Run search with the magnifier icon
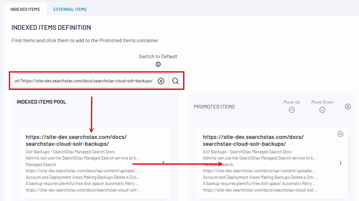 176,81
